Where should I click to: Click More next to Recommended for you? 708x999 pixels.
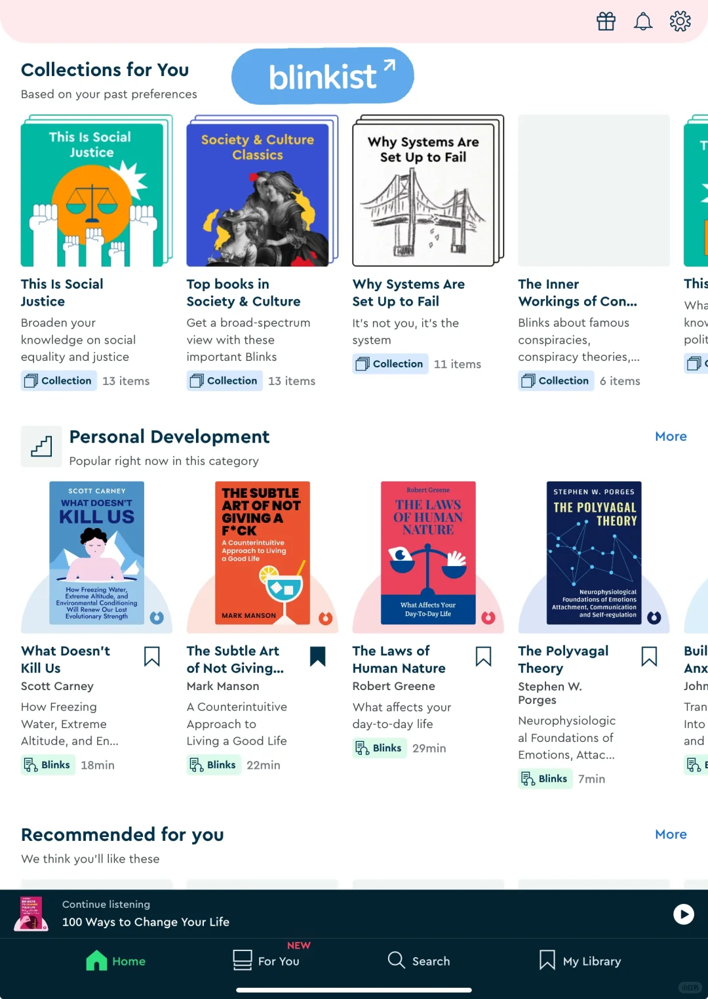coord(671,834)
